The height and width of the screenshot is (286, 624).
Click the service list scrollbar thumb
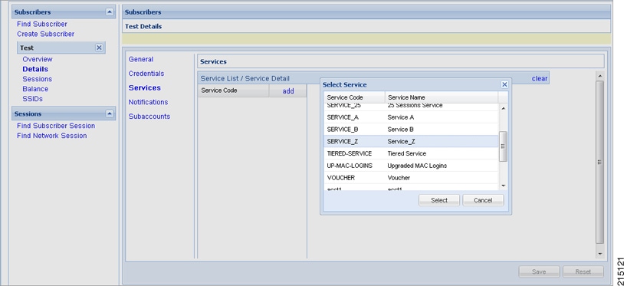[x=503, y=146]
